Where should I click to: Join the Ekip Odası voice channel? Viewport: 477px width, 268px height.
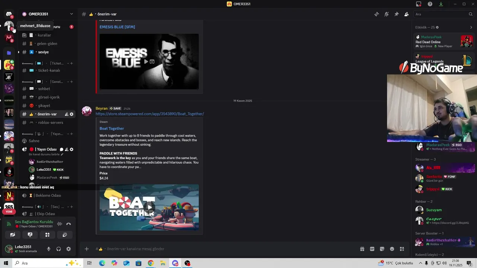coord(48,214)
